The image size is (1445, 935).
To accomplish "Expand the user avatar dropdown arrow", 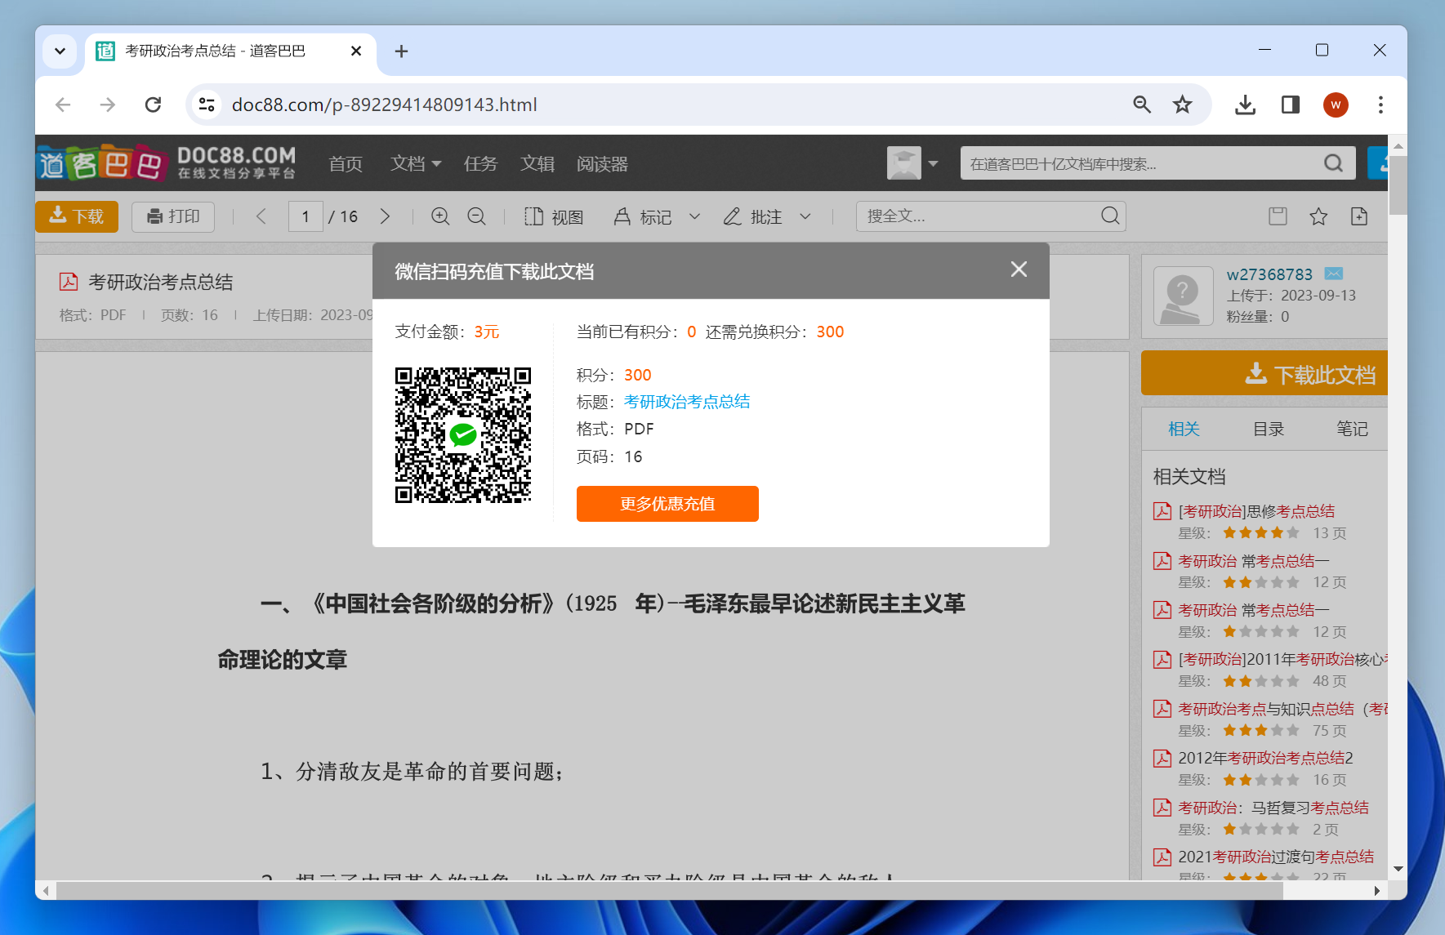I will tap(933, 163).
